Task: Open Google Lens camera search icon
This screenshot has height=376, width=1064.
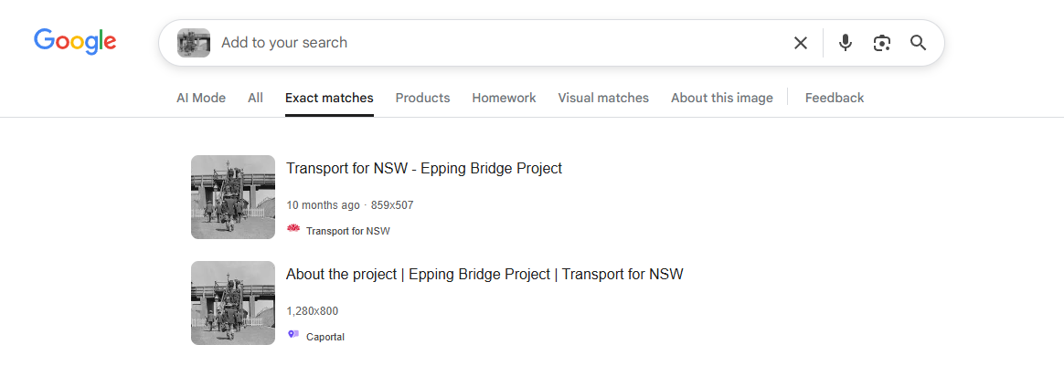Action: 882,43
